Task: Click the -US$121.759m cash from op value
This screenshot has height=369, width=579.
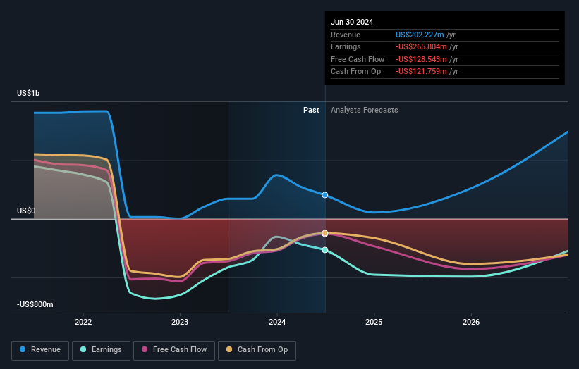Action: [x=421, y=72]
